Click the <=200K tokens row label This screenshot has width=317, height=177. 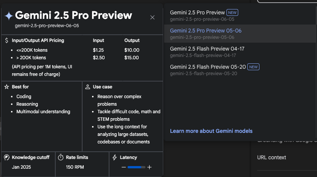click(x=32, y=50)
